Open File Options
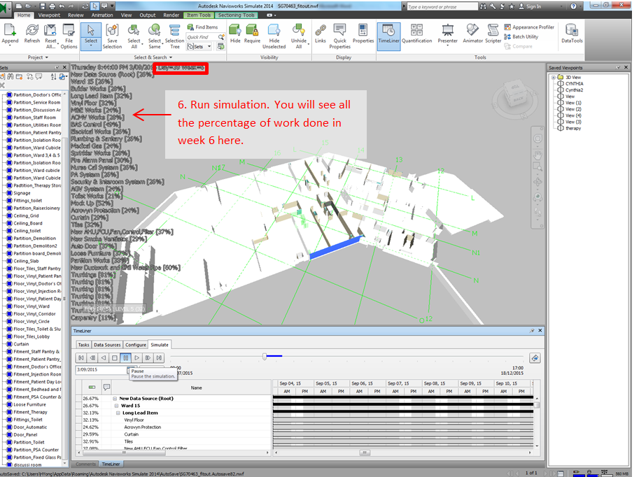639x477 pixels. (69, 36)
